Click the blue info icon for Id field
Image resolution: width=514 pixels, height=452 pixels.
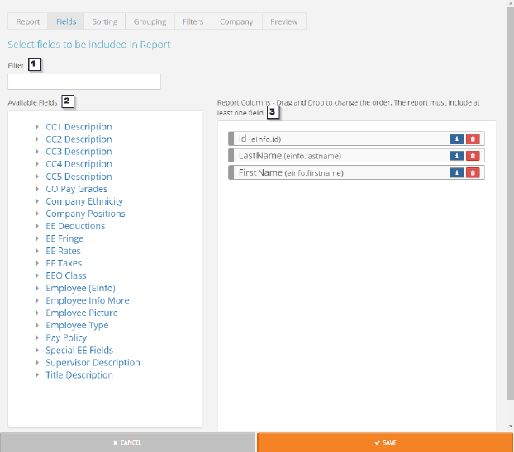point(456,139)
